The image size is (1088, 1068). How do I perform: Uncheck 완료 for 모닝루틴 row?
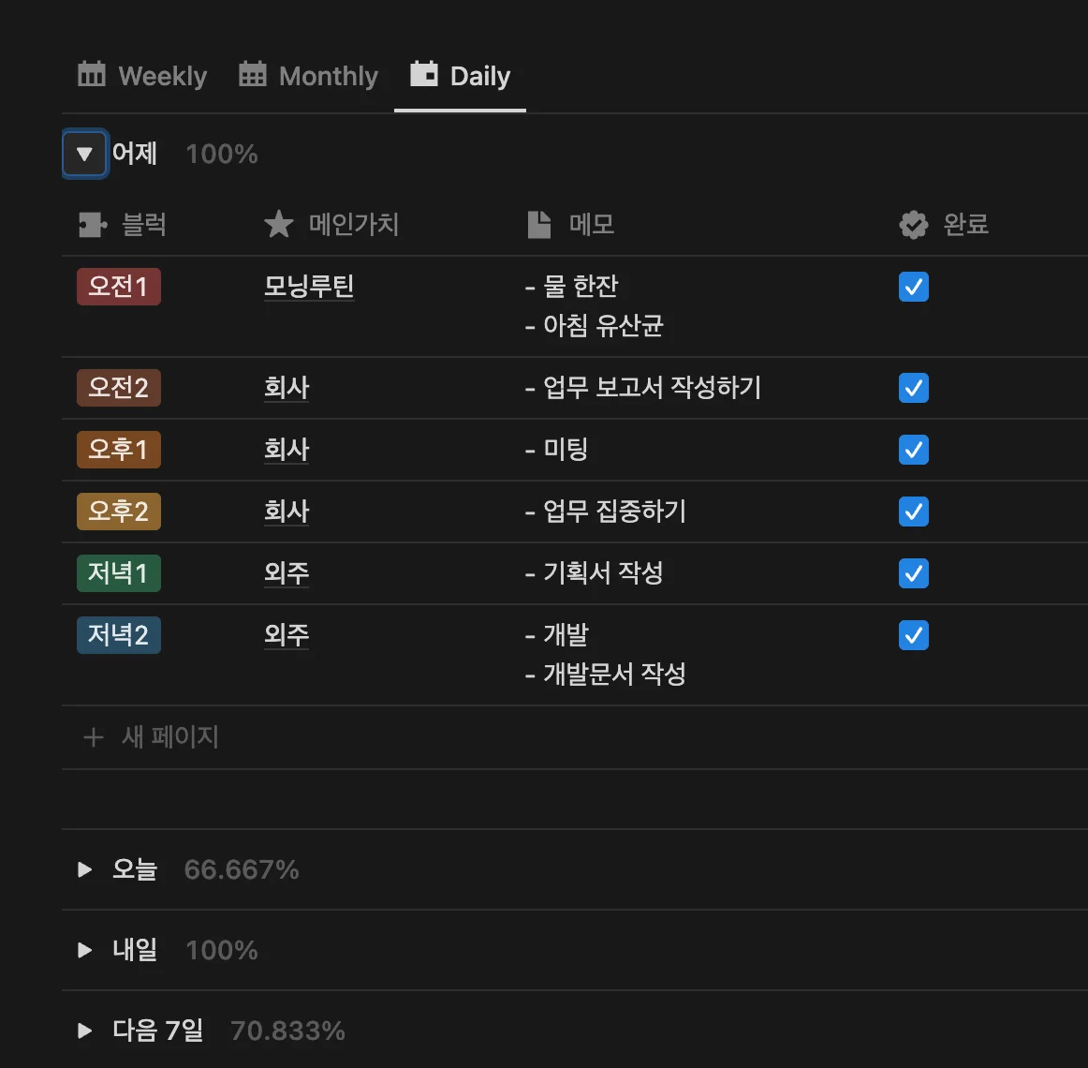[x=914, y=287]
